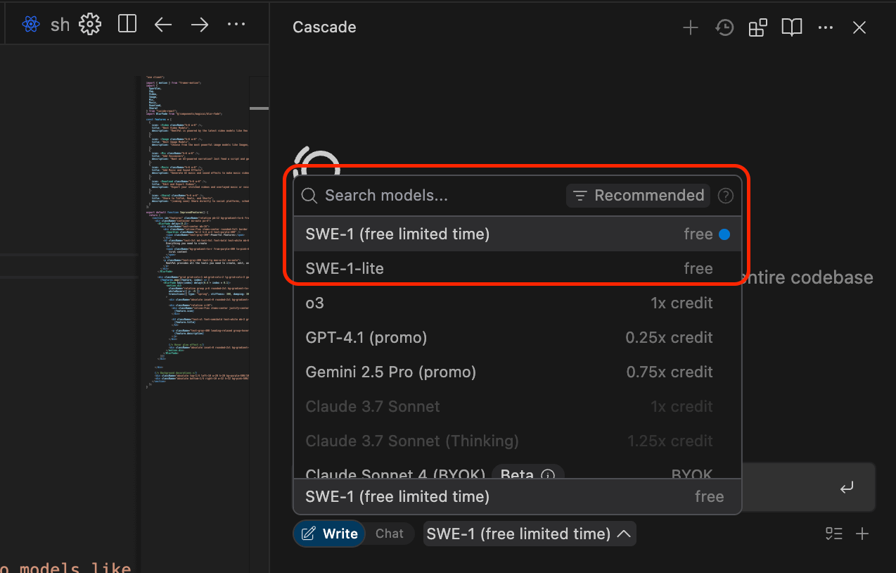Screen dimensions: 896x573
Task: Select the o3 model
Action: coord(517,303)
